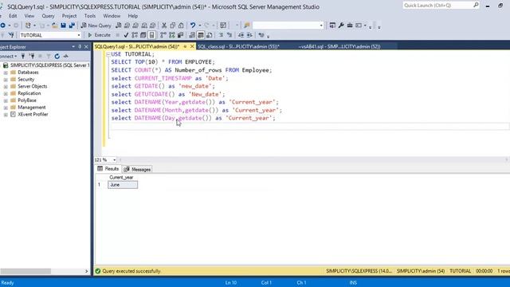The width and height of the screenshot is (510, 287).
Task: Open the Connect menu in Object Explorer
Action: click(8, 57)
